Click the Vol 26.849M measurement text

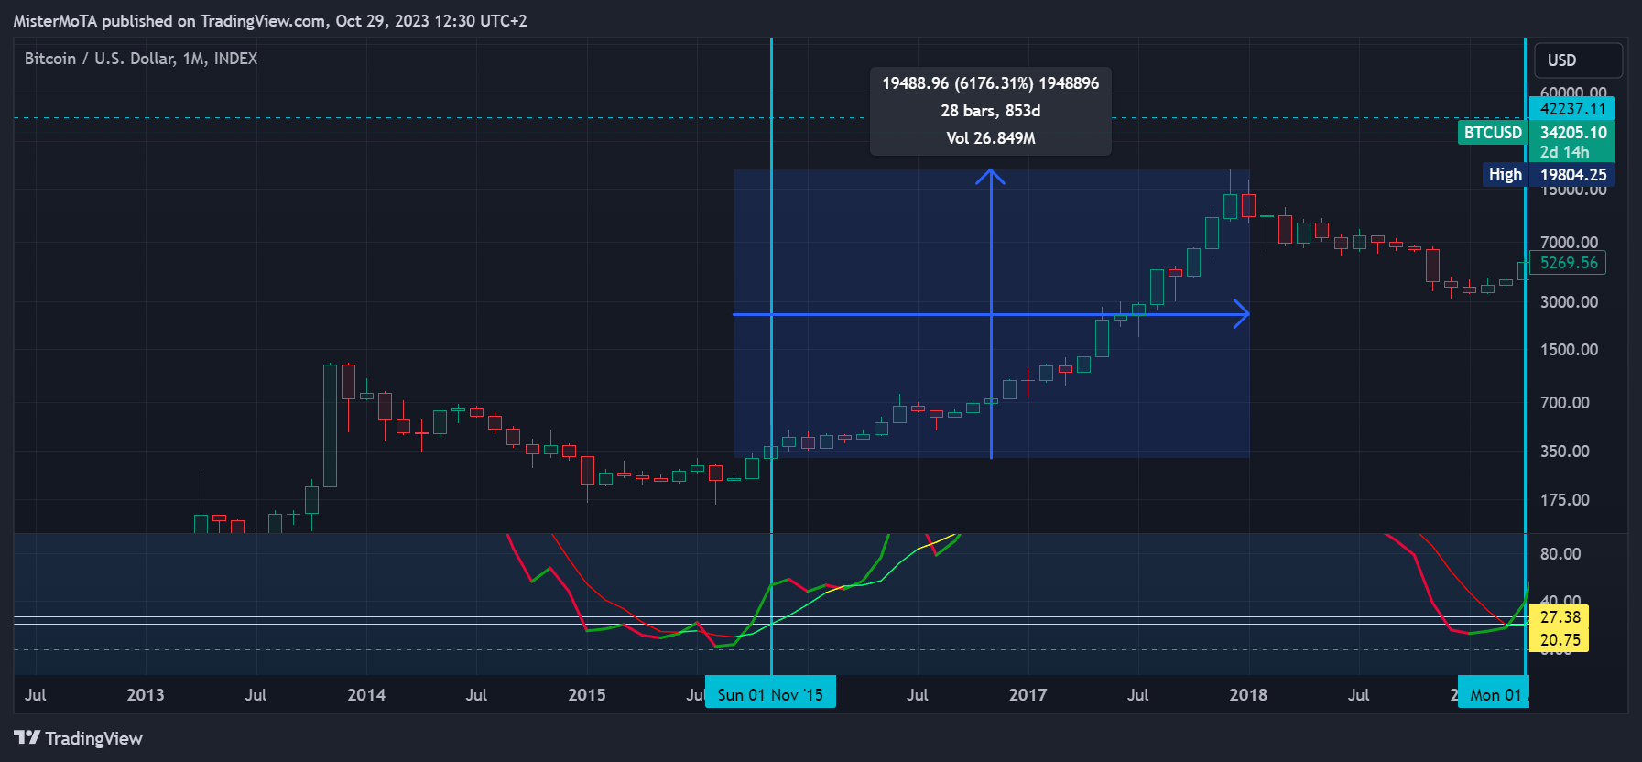point(990,138)
